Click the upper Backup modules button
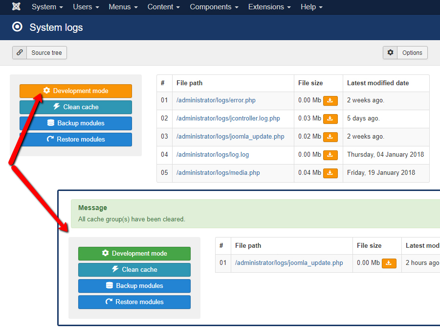The width and height of the screenshot is (440, 333). [x=76, y=123]
